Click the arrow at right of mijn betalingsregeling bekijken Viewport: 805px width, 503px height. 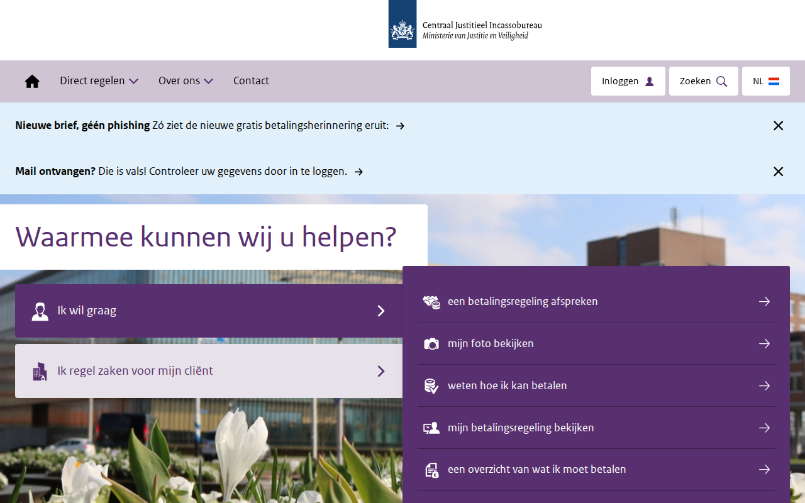point(764,428)
